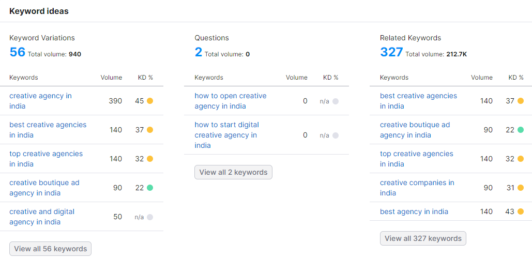Image resolution: width=532 pixels, height=258 pixels.
Task: Click the 2 Questions count
Action: coord(199,52)
